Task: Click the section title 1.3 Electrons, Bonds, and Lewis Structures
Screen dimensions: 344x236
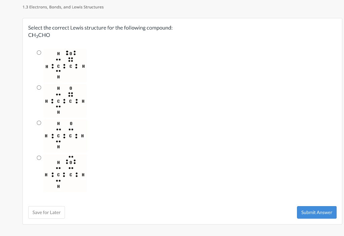Action: click(62, 7)
